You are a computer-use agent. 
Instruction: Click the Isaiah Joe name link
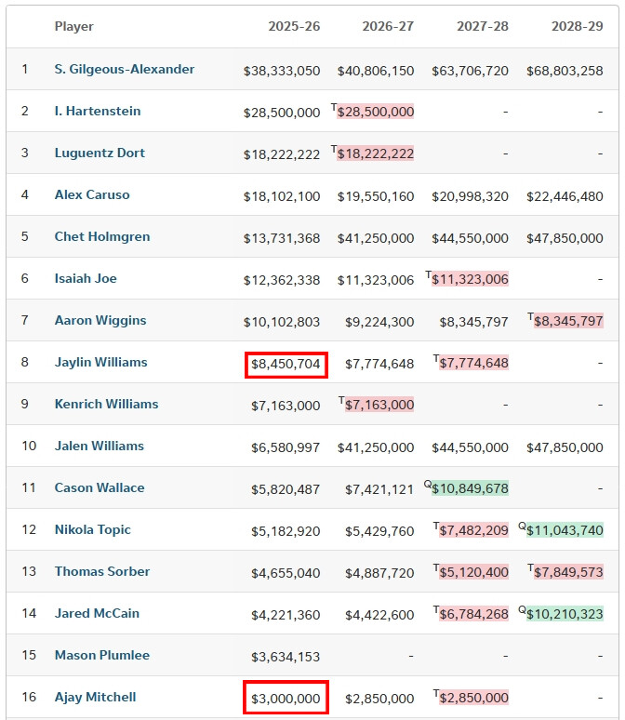pyautogui.click(x=86, y=279)
